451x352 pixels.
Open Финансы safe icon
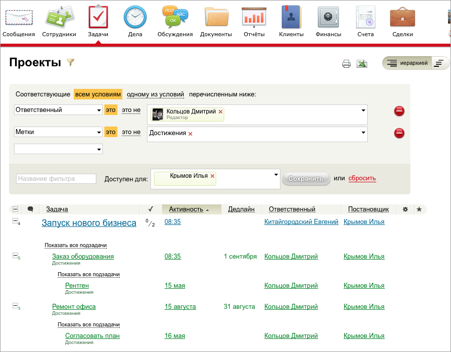(x=328, y=18)
